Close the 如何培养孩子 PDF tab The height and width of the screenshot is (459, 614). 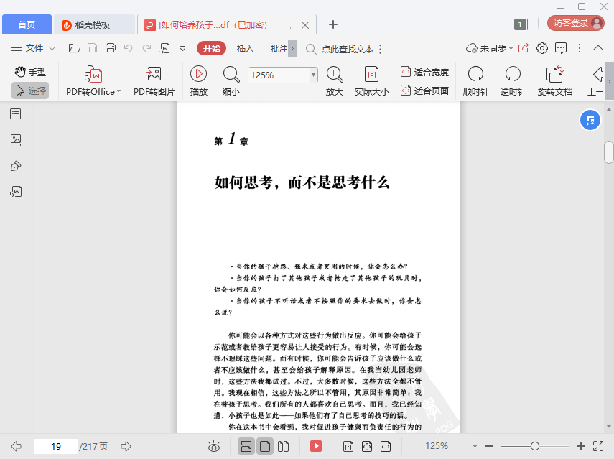coord(305,25)
